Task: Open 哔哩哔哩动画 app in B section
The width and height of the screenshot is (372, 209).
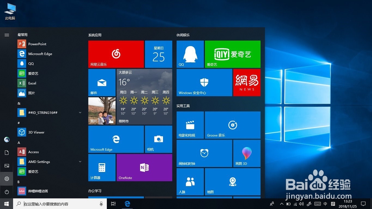Action: pos(49,191)
